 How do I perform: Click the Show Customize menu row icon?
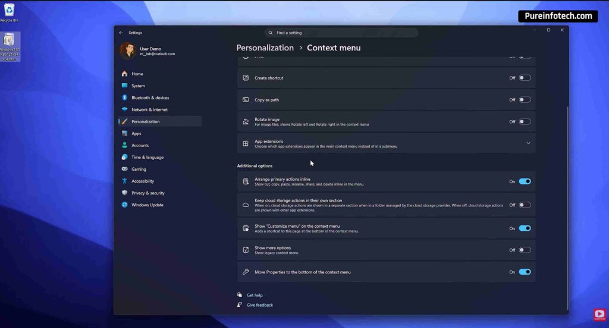[x=246, y=228]
